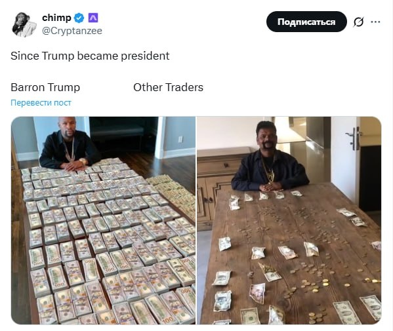Image resolution: width=393 pixels, height=331 pixels.
Task: Open the three-dot more options menu
Action: coord(375,22)
